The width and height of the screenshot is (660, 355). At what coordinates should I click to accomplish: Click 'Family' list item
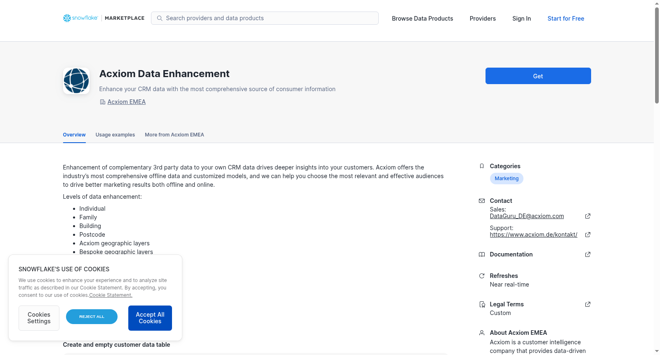click(x=88, y=217)
